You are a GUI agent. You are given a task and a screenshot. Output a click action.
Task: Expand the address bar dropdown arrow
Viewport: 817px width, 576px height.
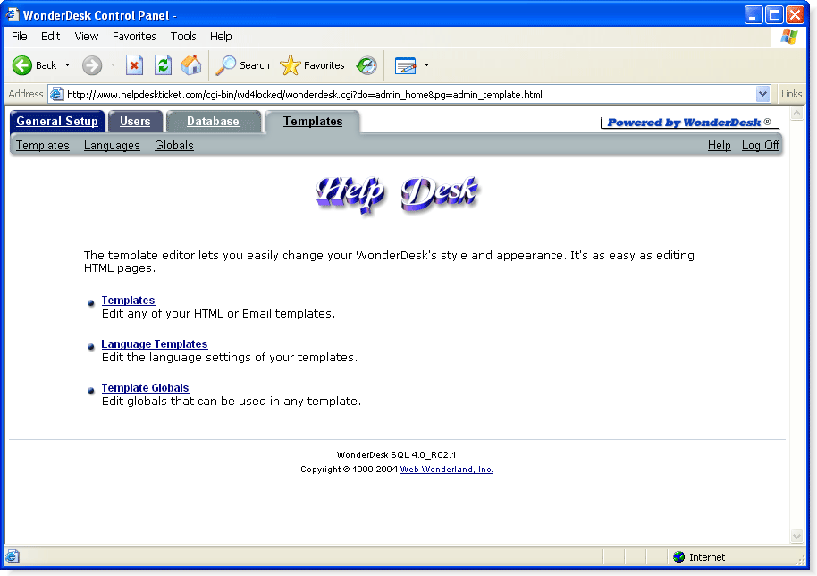pyautogui.click(x=762, y=94)
